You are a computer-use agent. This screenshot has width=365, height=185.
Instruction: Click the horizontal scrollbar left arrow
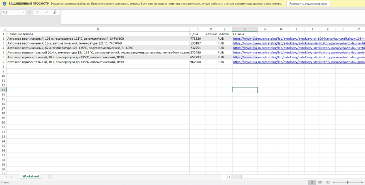(229, 177)
